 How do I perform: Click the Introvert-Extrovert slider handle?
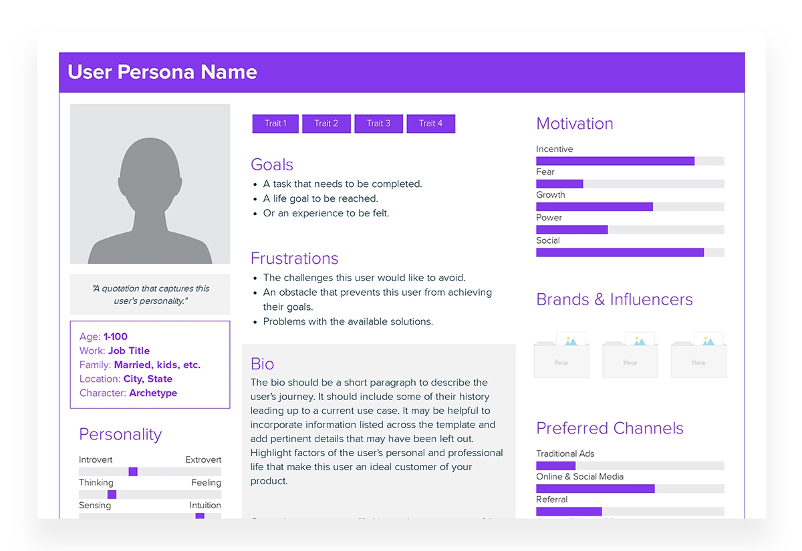pyautogui.click(x=134, y=472)
